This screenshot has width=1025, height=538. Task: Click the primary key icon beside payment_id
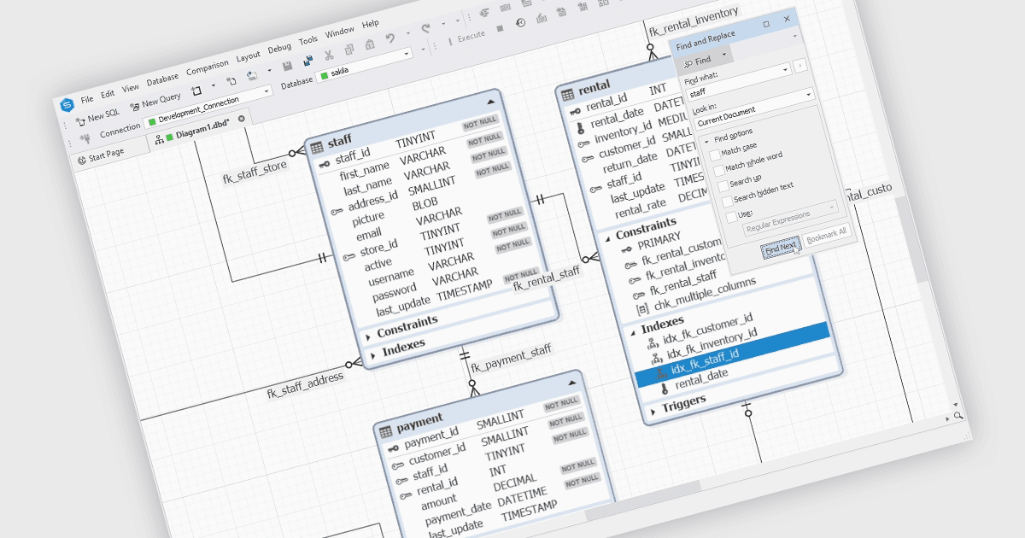(x=392, y=447)
